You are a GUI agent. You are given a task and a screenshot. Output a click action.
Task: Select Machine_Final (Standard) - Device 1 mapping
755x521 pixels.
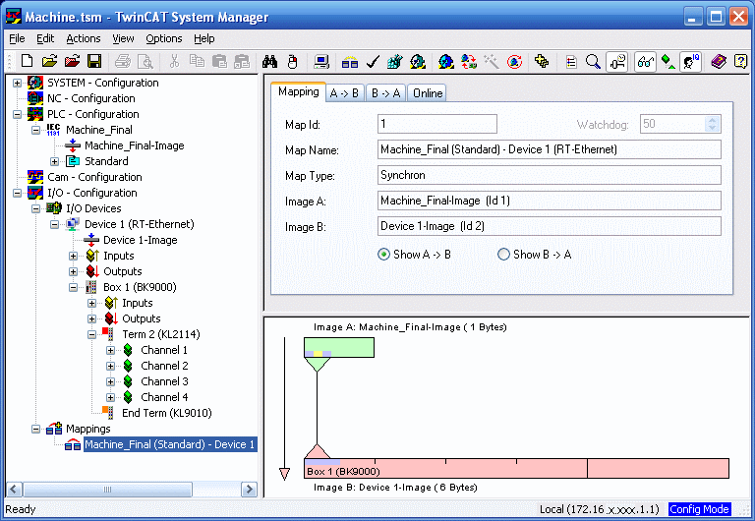(x=169, y=444)
